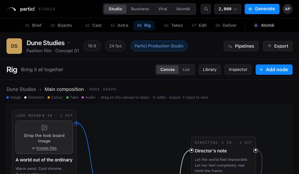
Task: Open step 06 Takes
Action: [x=173, y=25]
